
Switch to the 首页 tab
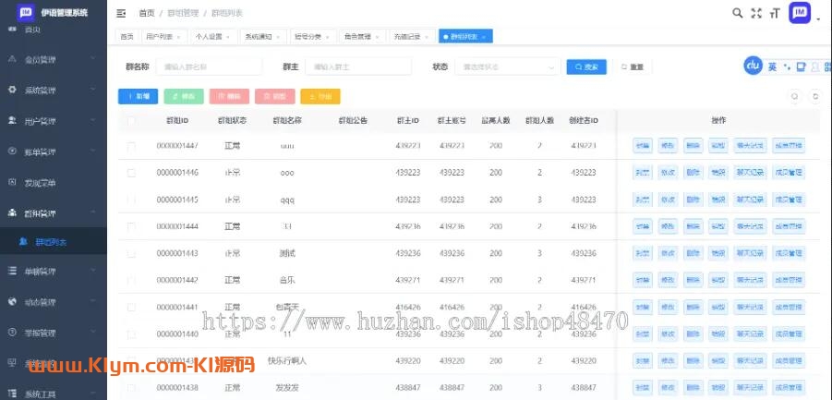click(127, 37)
